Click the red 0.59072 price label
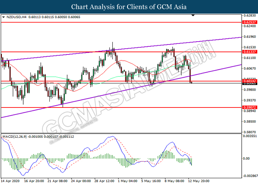This screenshot has width=258, height=184. click(250, 107)
